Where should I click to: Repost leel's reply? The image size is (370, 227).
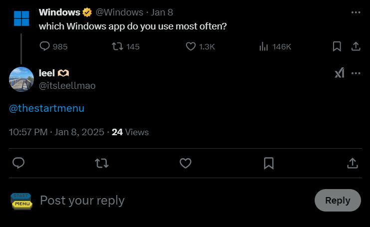tap(102, 163)
